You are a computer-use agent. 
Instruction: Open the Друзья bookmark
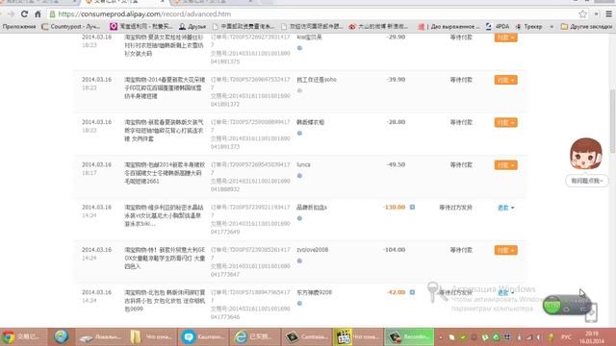[x=192, y=27]
